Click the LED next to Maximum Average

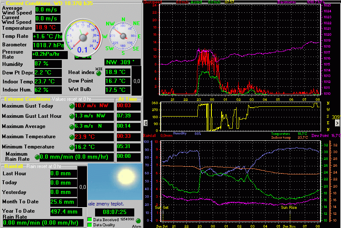tap(71, 126)
